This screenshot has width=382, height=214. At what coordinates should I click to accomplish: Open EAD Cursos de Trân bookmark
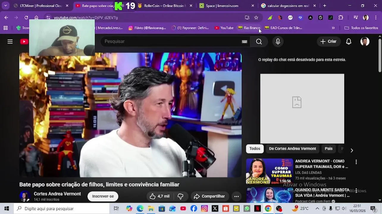pos(283,28)
